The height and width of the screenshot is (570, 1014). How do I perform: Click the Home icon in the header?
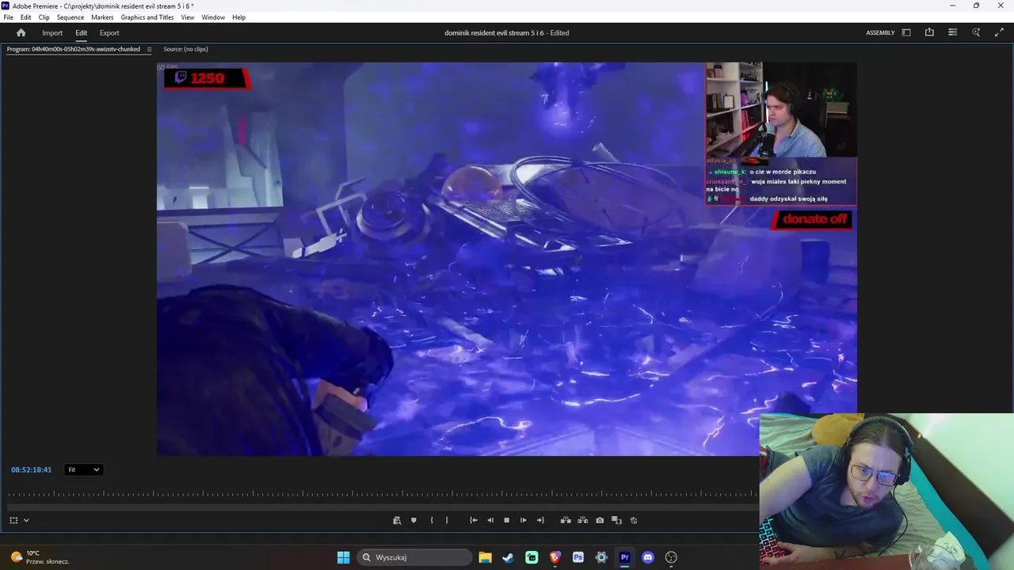pos(21,32)
